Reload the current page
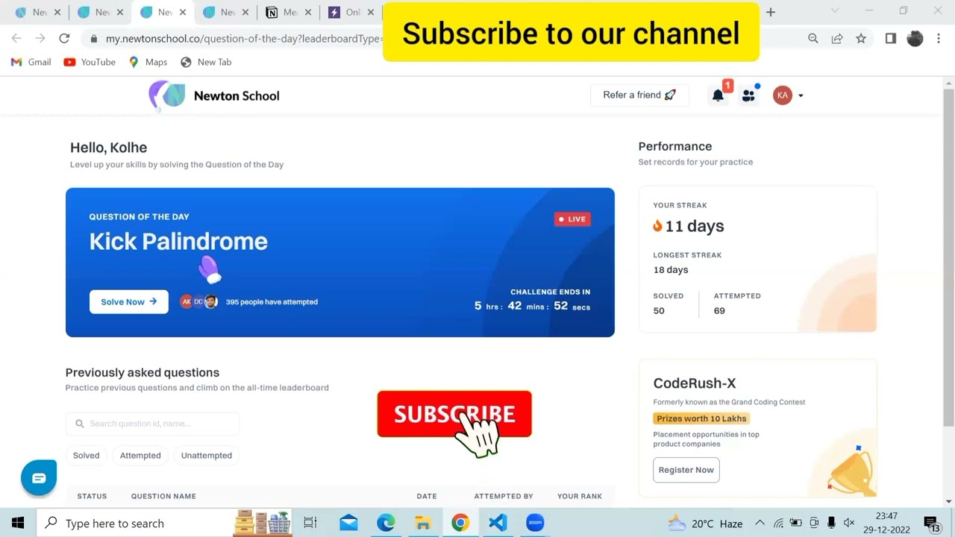Viewport: 955px width, 537px height. [x=64, y=38]
